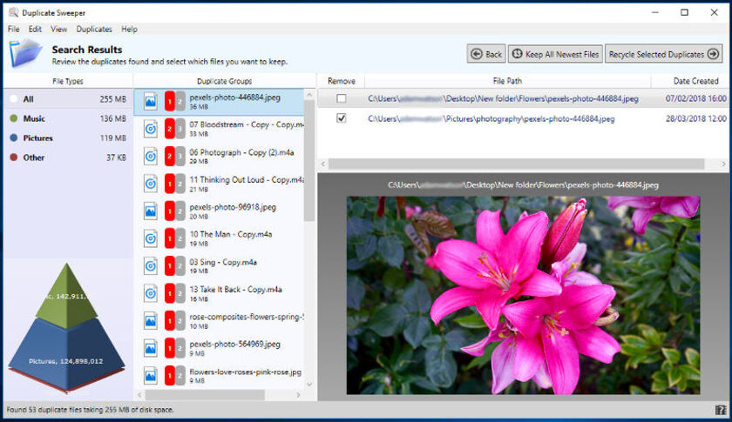
Task: Filter by All file types
Action: (x=68, y=99)
